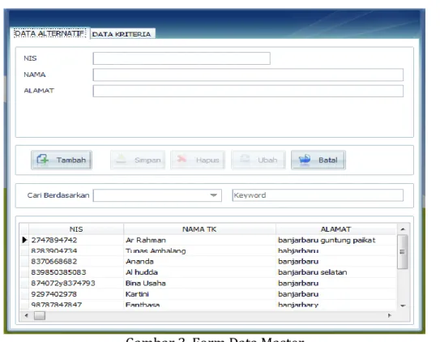Select cell with NIS 874072y8374793
The image size is (440, 342).
[x=76, y=283]
